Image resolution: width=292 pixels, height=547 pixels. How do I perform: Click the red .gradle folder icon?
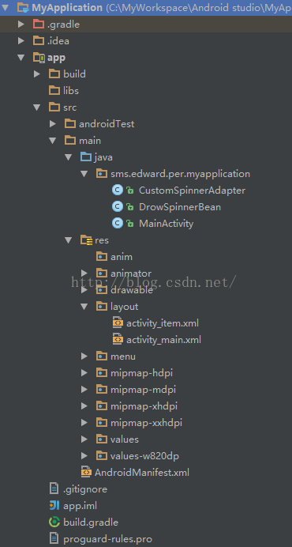[39, 24]
